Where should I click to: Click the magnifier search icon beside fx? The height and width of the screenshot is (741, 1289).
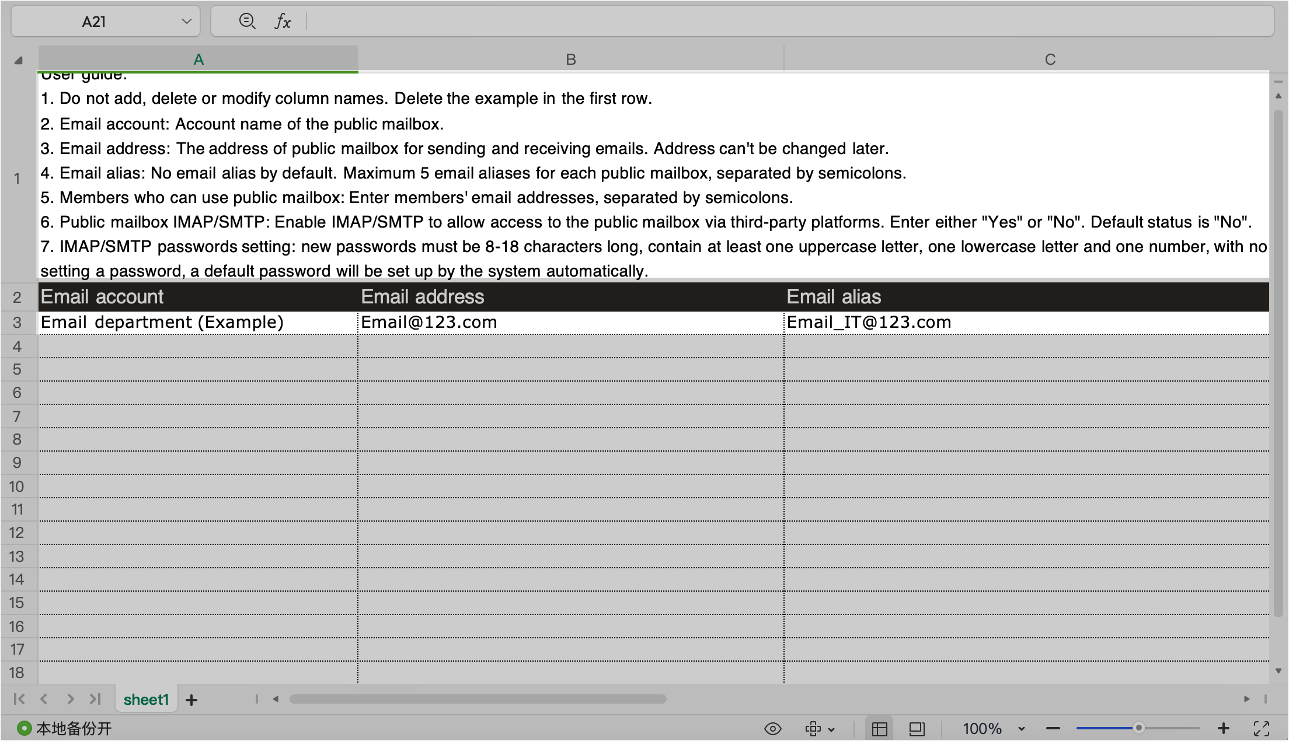(x=248, y=21)
